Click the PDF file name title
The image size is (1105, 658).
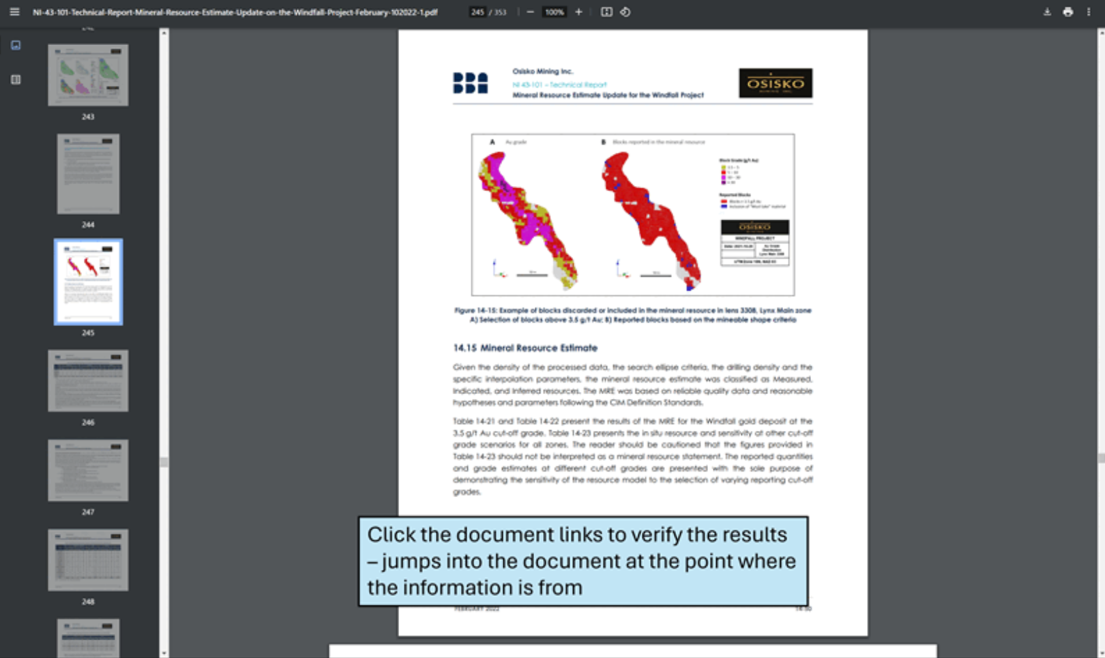point(235,12)
